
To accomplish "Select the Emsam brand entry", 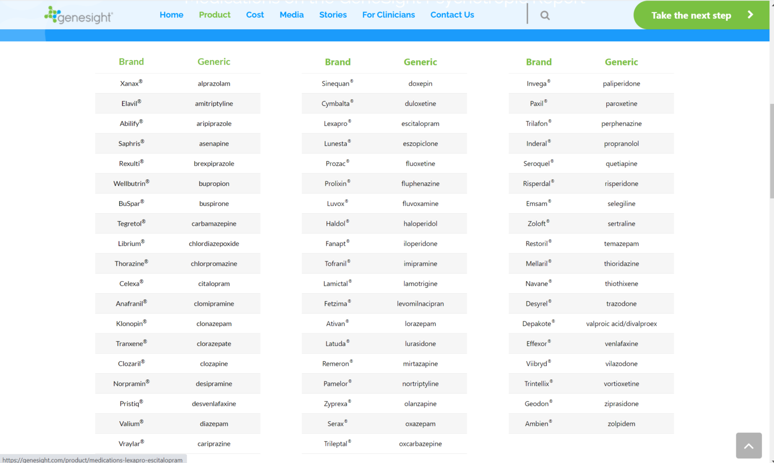I will [x=539, y=204].
